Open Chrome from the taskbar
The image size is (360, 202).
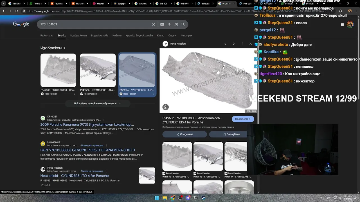172,198
